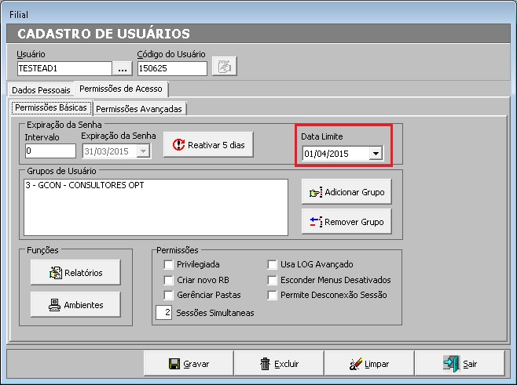This screenshot has width=517, height=385.
Task: Click the Gravar save button
Action: click(x=189, y=364)
